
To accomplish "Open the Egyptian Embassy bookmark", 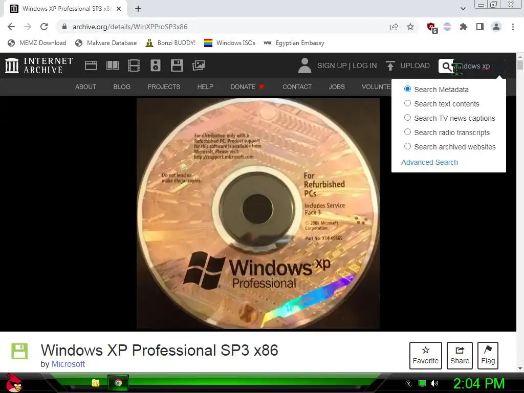I will 294,43.
